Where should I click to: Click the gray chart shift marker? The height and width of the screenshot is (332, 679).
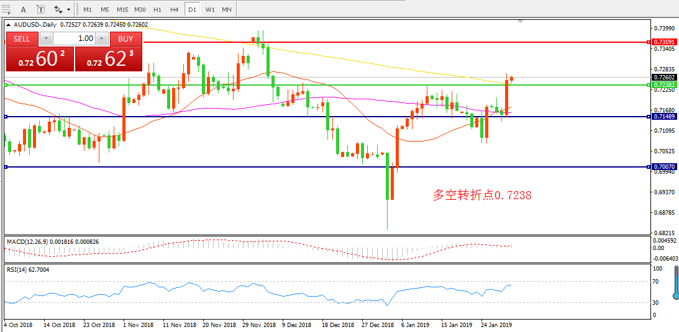[520, 22]
